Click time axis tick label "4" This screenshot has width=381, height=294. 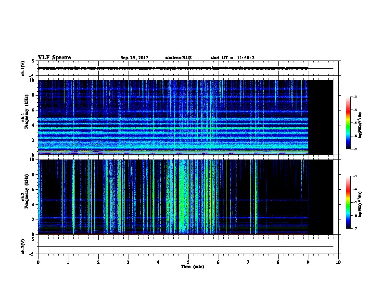coord(158,262)
